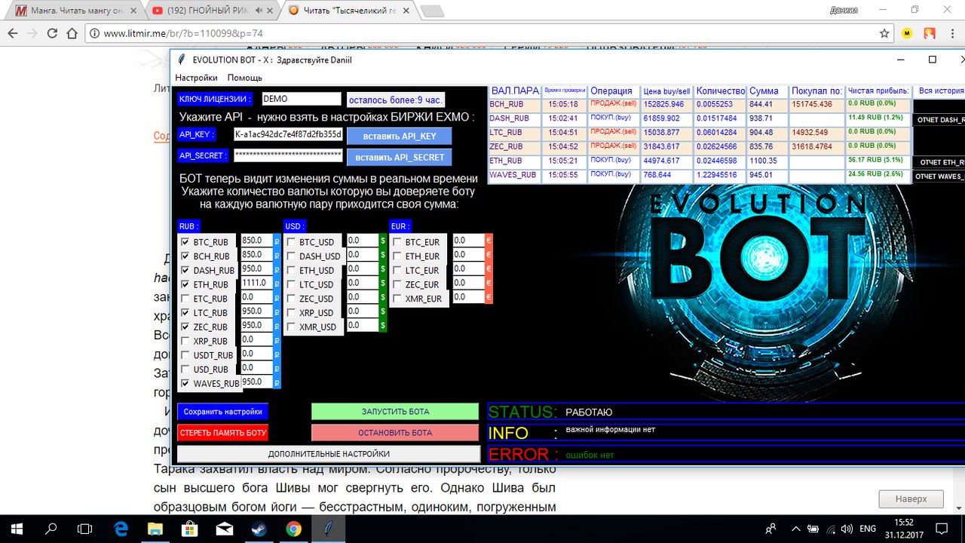Select the Читать "Тысячеликий" browser tab
Image resolution: width=965 pixels, height=543 pixels.
[x=348, y=11]
